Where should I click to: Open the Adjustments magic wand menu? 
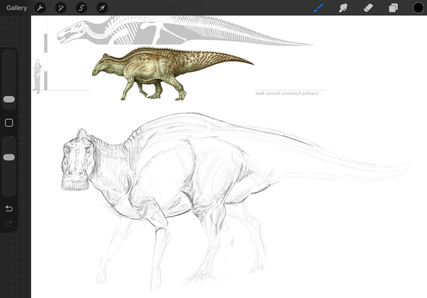tap(61, 8)
